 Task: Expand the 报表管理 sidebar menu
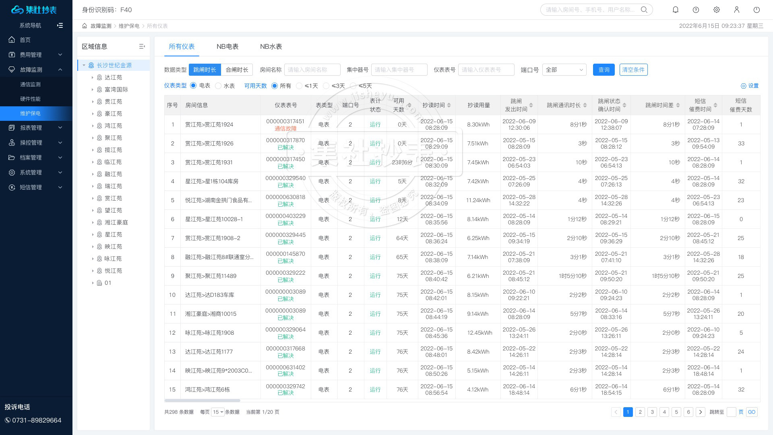(36, 128)
